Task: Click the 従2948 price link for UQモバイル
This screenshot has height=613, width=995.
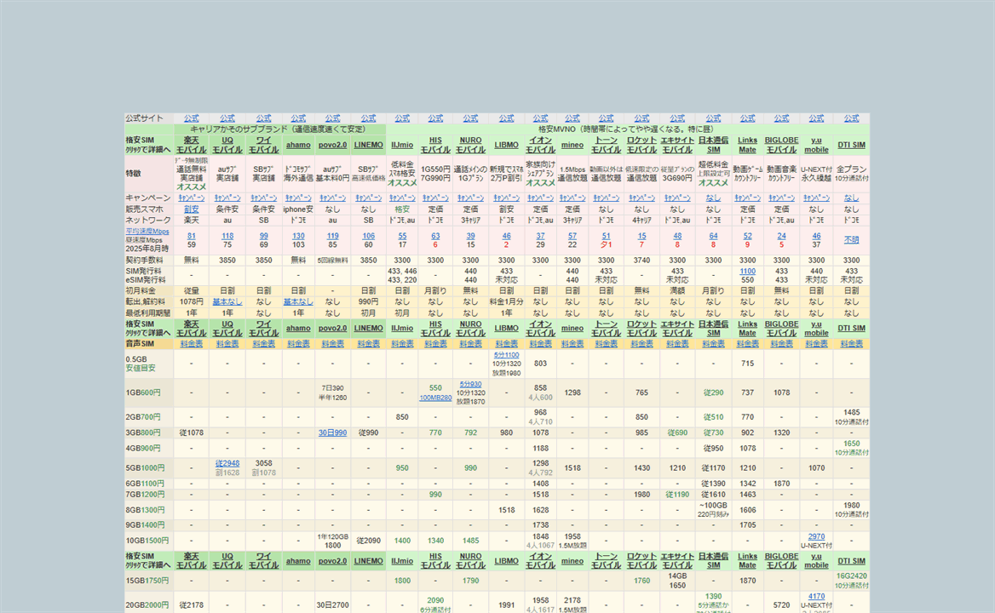Action: [227, 463]
